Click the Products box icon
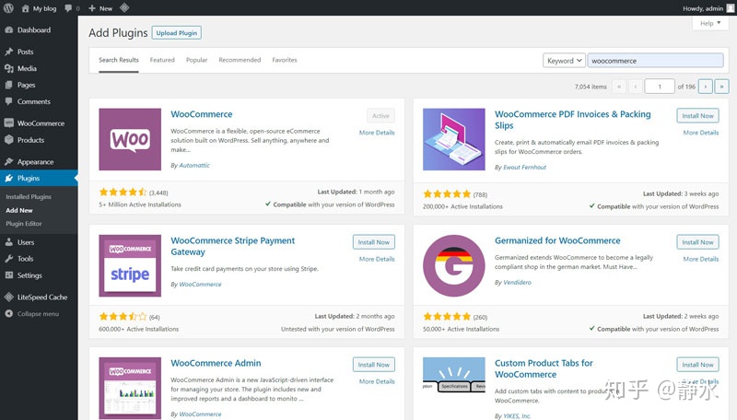This screenshot has height=420, width=737. (x=9, y=139)
